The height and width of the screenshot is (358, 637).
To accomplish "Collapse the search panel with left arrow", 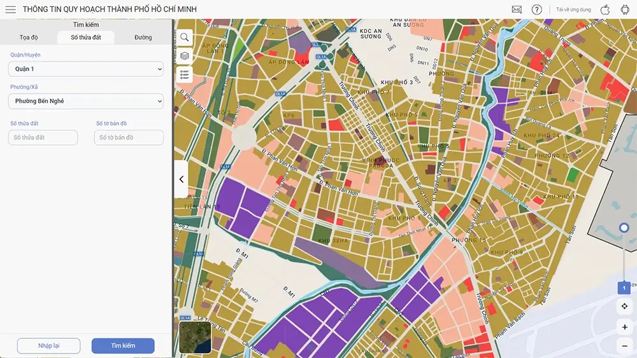I will pyautogui.click(x=181, y=179).
